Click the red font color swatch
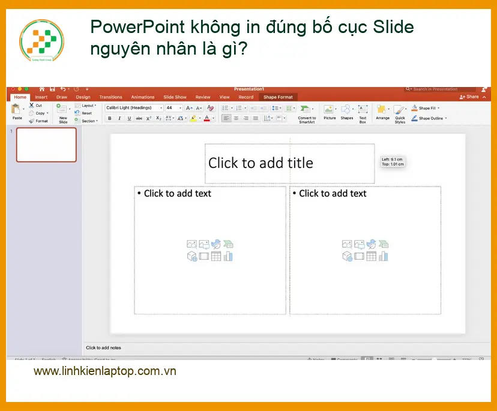Image resolution: width=497 pixels, height=411 pixels. pos(207,118)
